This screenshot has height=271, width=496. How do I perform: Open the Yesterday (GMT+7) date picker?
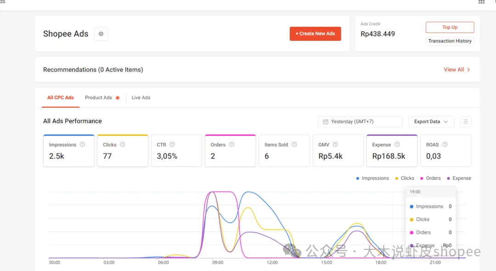tap(361, 122)
